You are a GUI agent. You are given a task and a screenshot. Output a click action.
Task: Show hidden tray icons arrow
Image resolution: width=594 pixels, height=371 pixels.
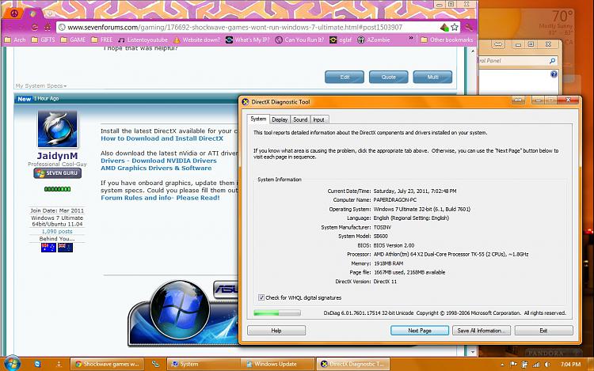pos(502,365)
